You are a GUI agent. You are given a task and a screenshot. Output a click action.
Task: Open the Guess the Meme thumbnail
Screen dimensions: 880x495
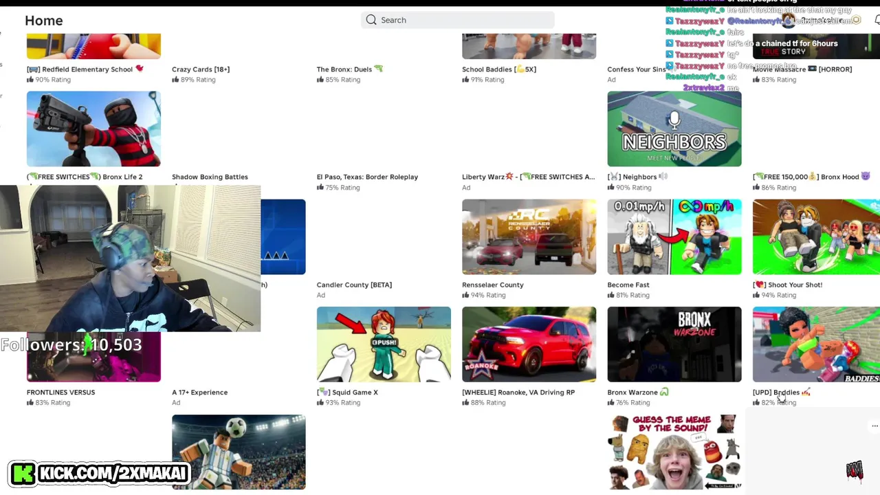coord(674,452)
